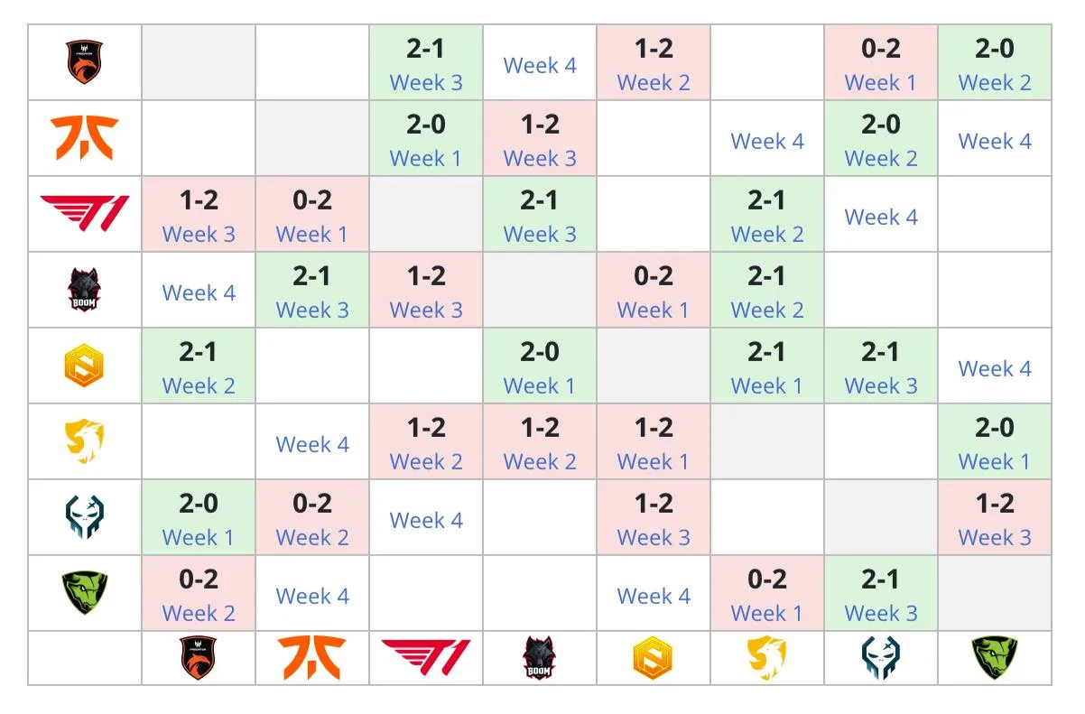Screen dimensions: 1085x714
Task: Click the Week 1 link under 2-0 in the yellow griffin row
Action: click(x=995, y=462)
